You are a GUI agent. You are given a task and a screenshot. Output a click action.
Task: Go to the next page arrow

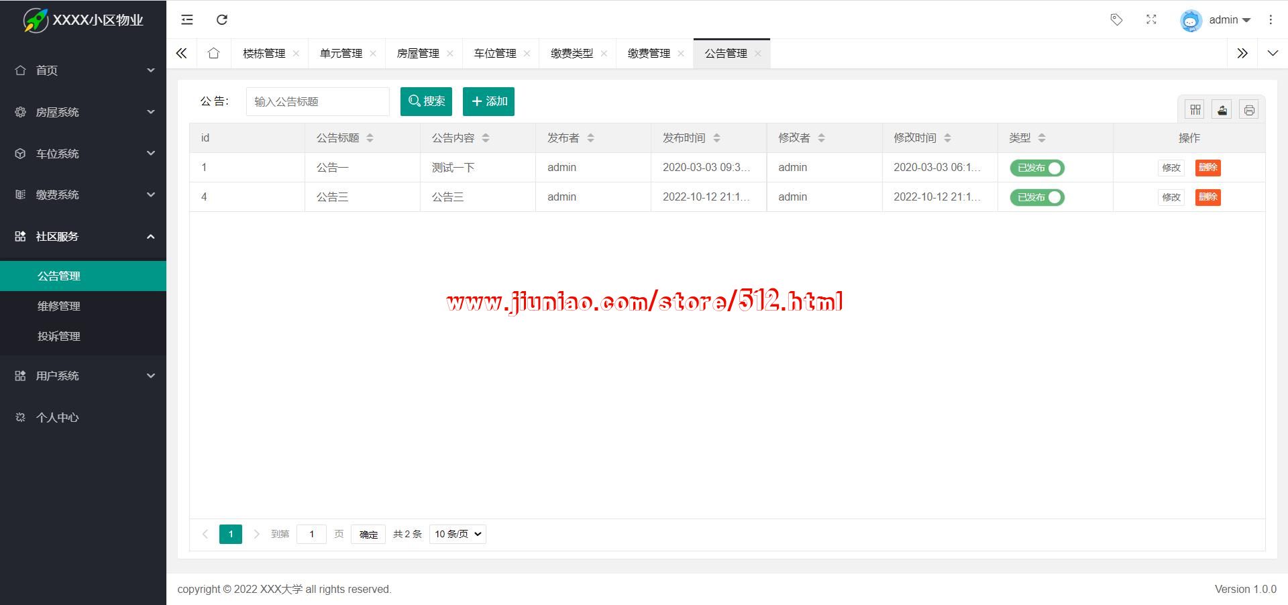pyautogui.click(x=256, y=534)
